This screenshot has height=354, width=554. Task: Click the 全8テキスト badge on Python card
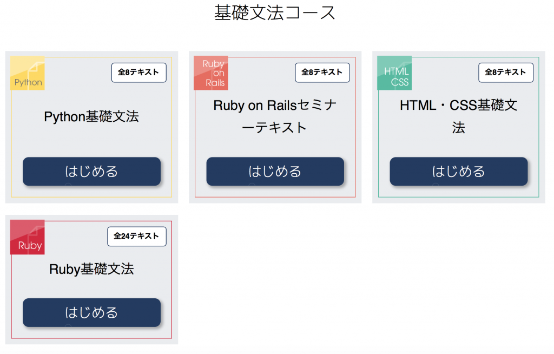(139, 73)
